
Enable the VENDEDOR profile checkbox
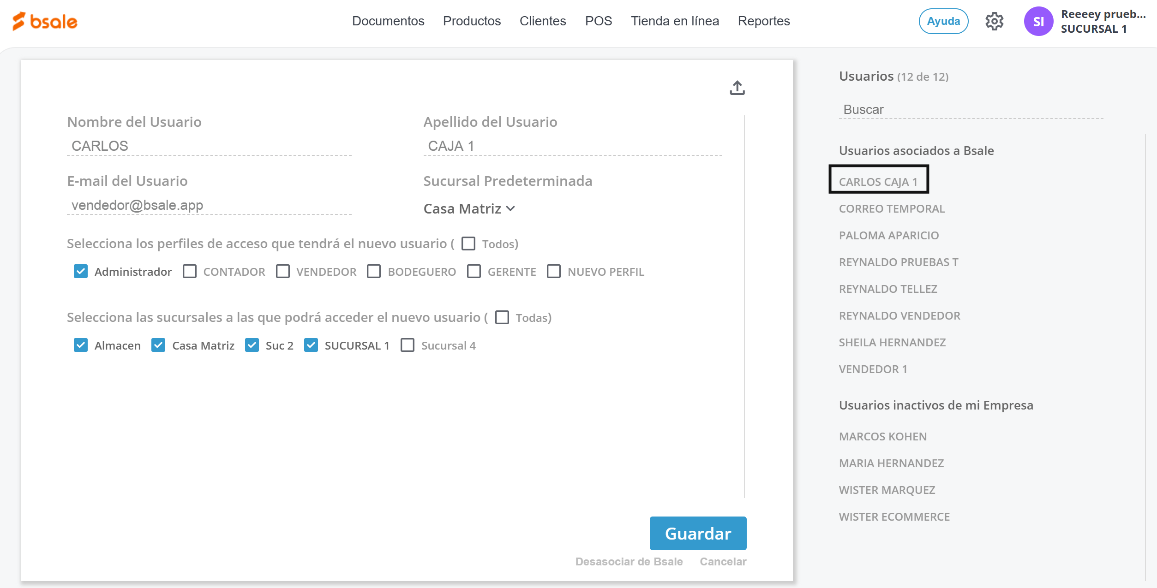(x=283, y=272)
